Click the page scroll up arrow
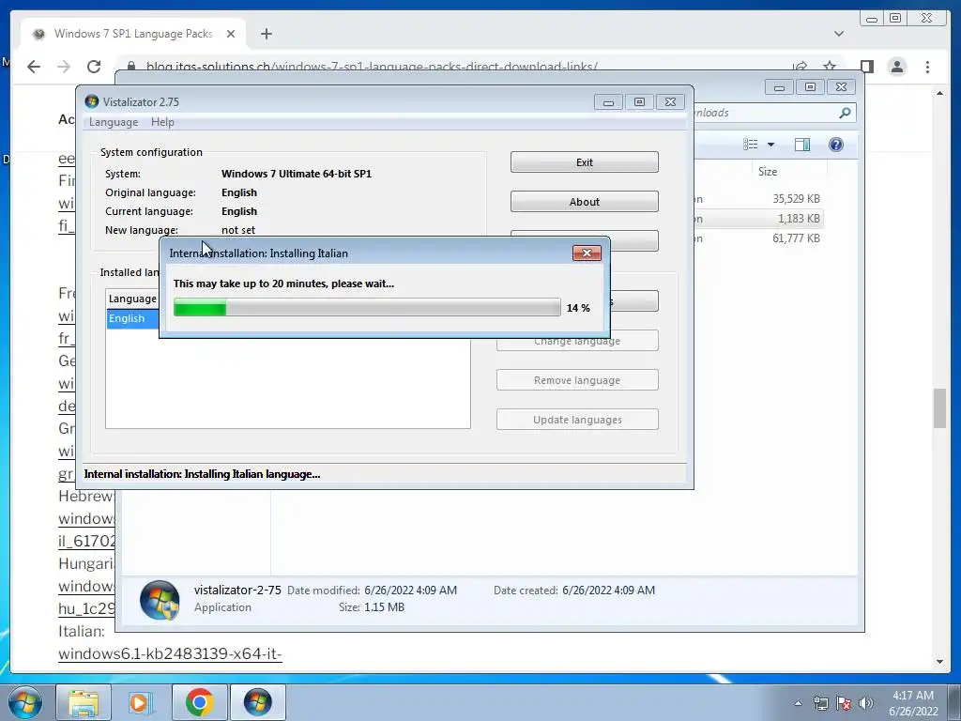Screen dimensions: 961x721 [x=939, y=93]
